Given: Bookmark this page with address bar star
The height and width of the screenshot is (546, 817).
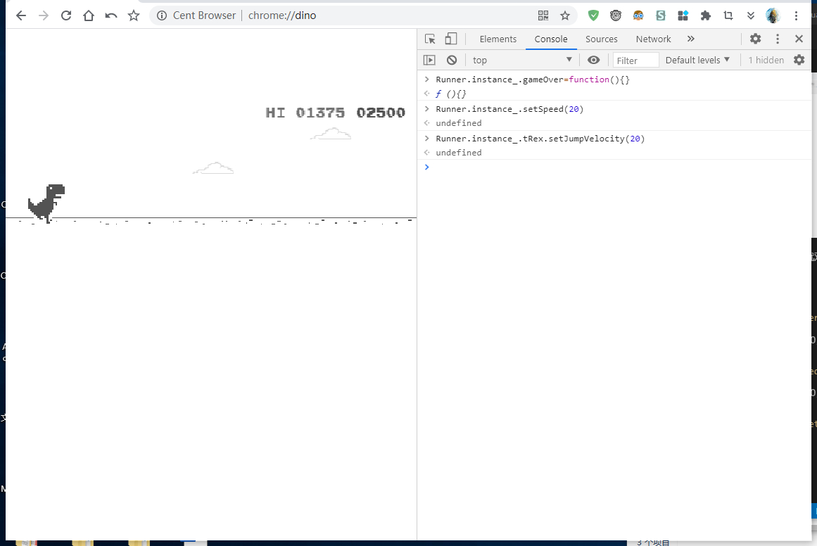Looking at the screenshot, I should (x=564, y=15).
